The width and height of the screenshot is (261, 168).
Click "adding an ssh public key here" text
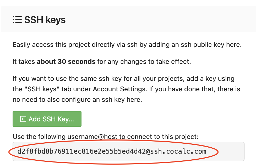click(x=195, y=45)
